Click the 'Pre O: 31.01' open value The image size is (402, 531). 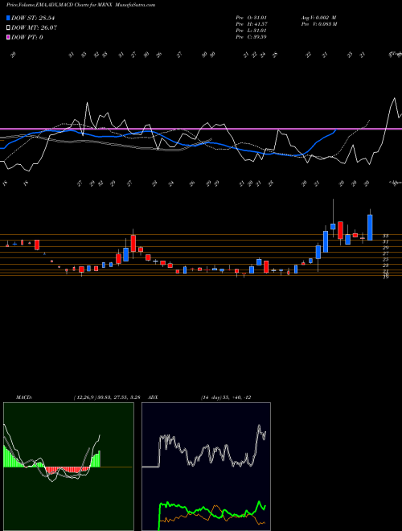pos(251,18)
